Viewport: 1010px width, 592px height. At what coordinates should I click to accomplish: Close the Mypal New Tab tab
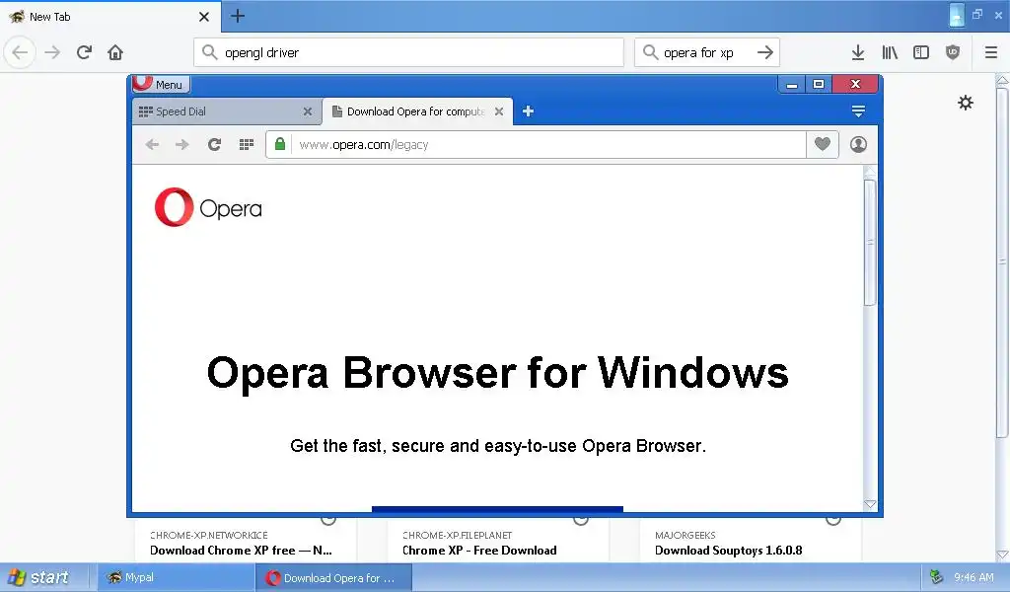204,17
